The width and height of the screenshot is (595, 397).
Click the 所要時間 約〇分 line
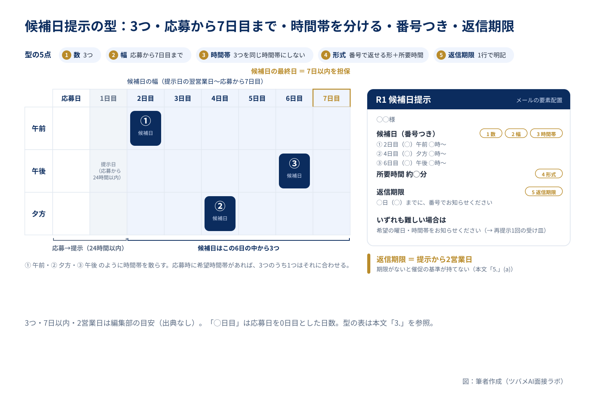(401, 174)
